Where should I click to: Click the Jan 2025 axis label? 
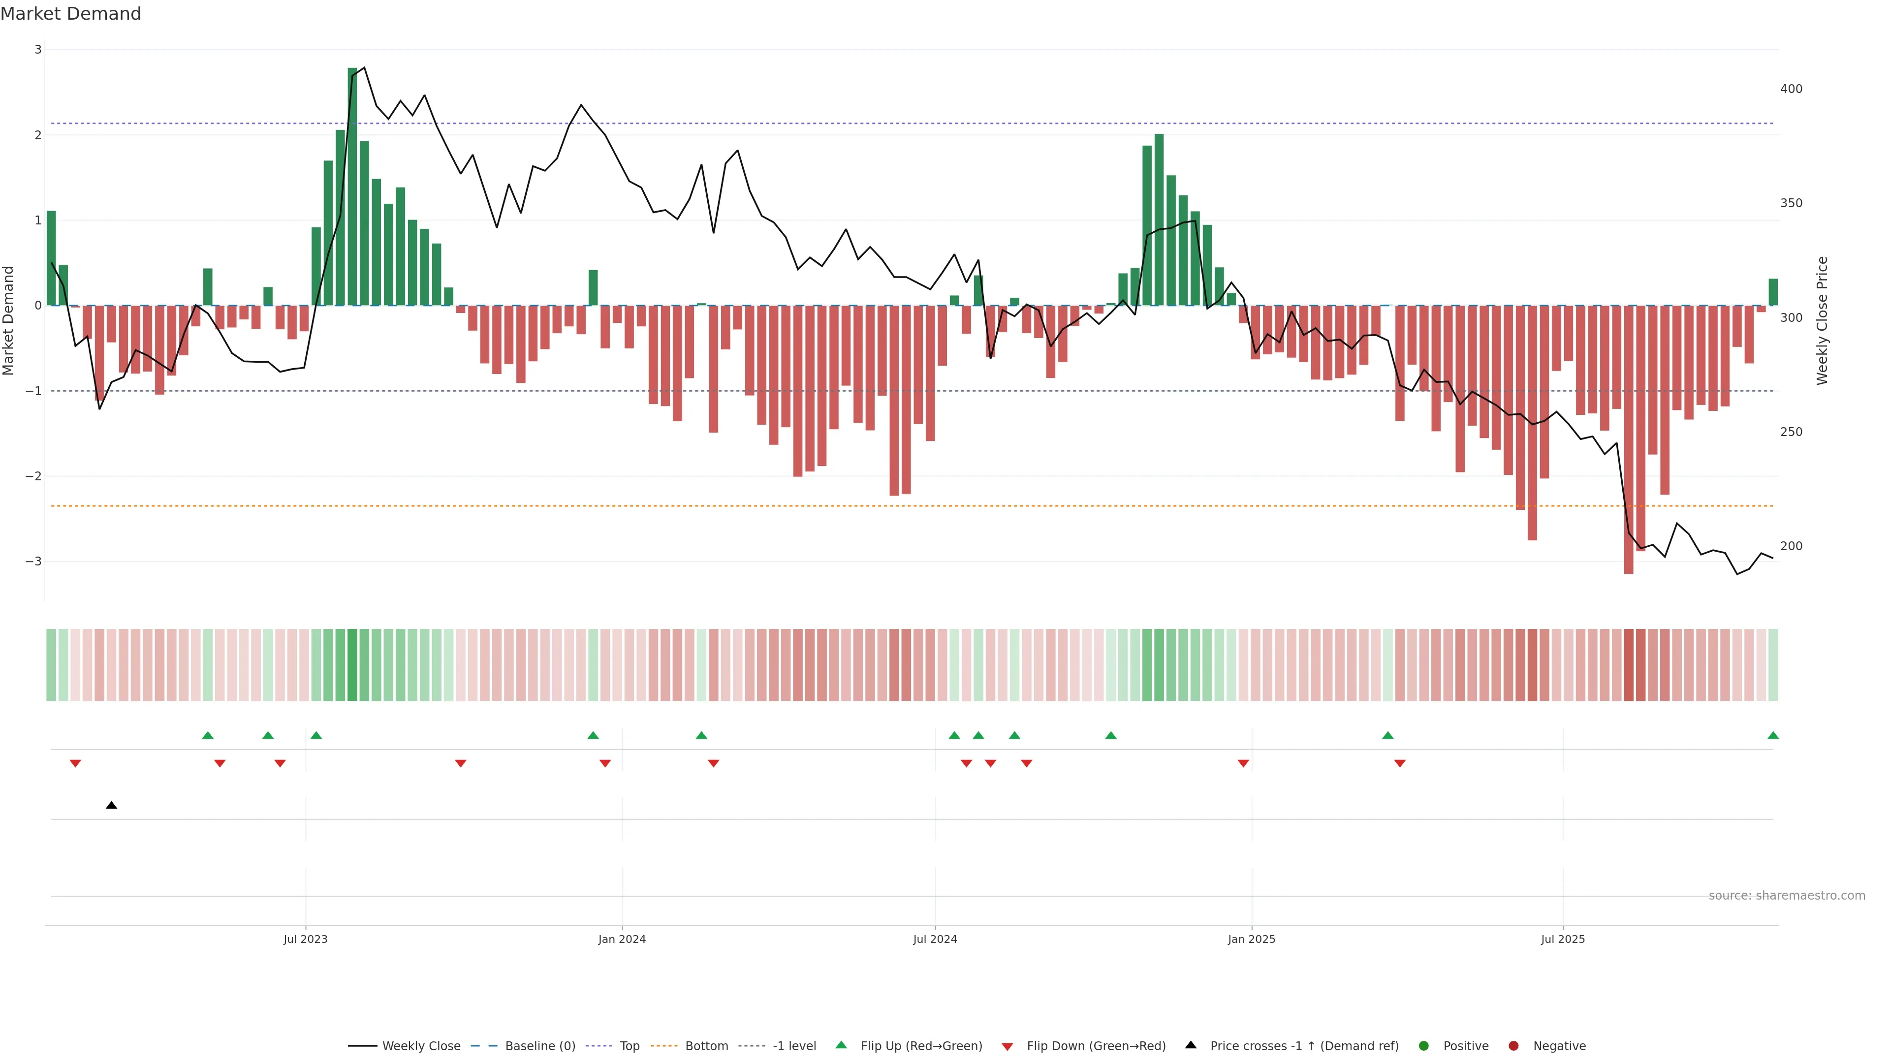tap(1251, 939)
